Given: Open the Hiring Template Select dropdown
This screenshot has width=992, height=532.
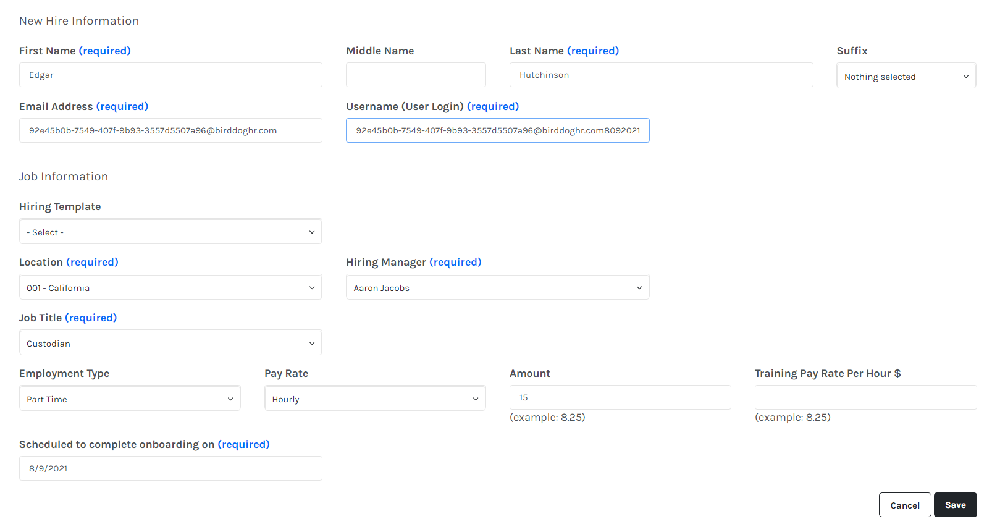Looking at the screenshot, I should point(170,232).
